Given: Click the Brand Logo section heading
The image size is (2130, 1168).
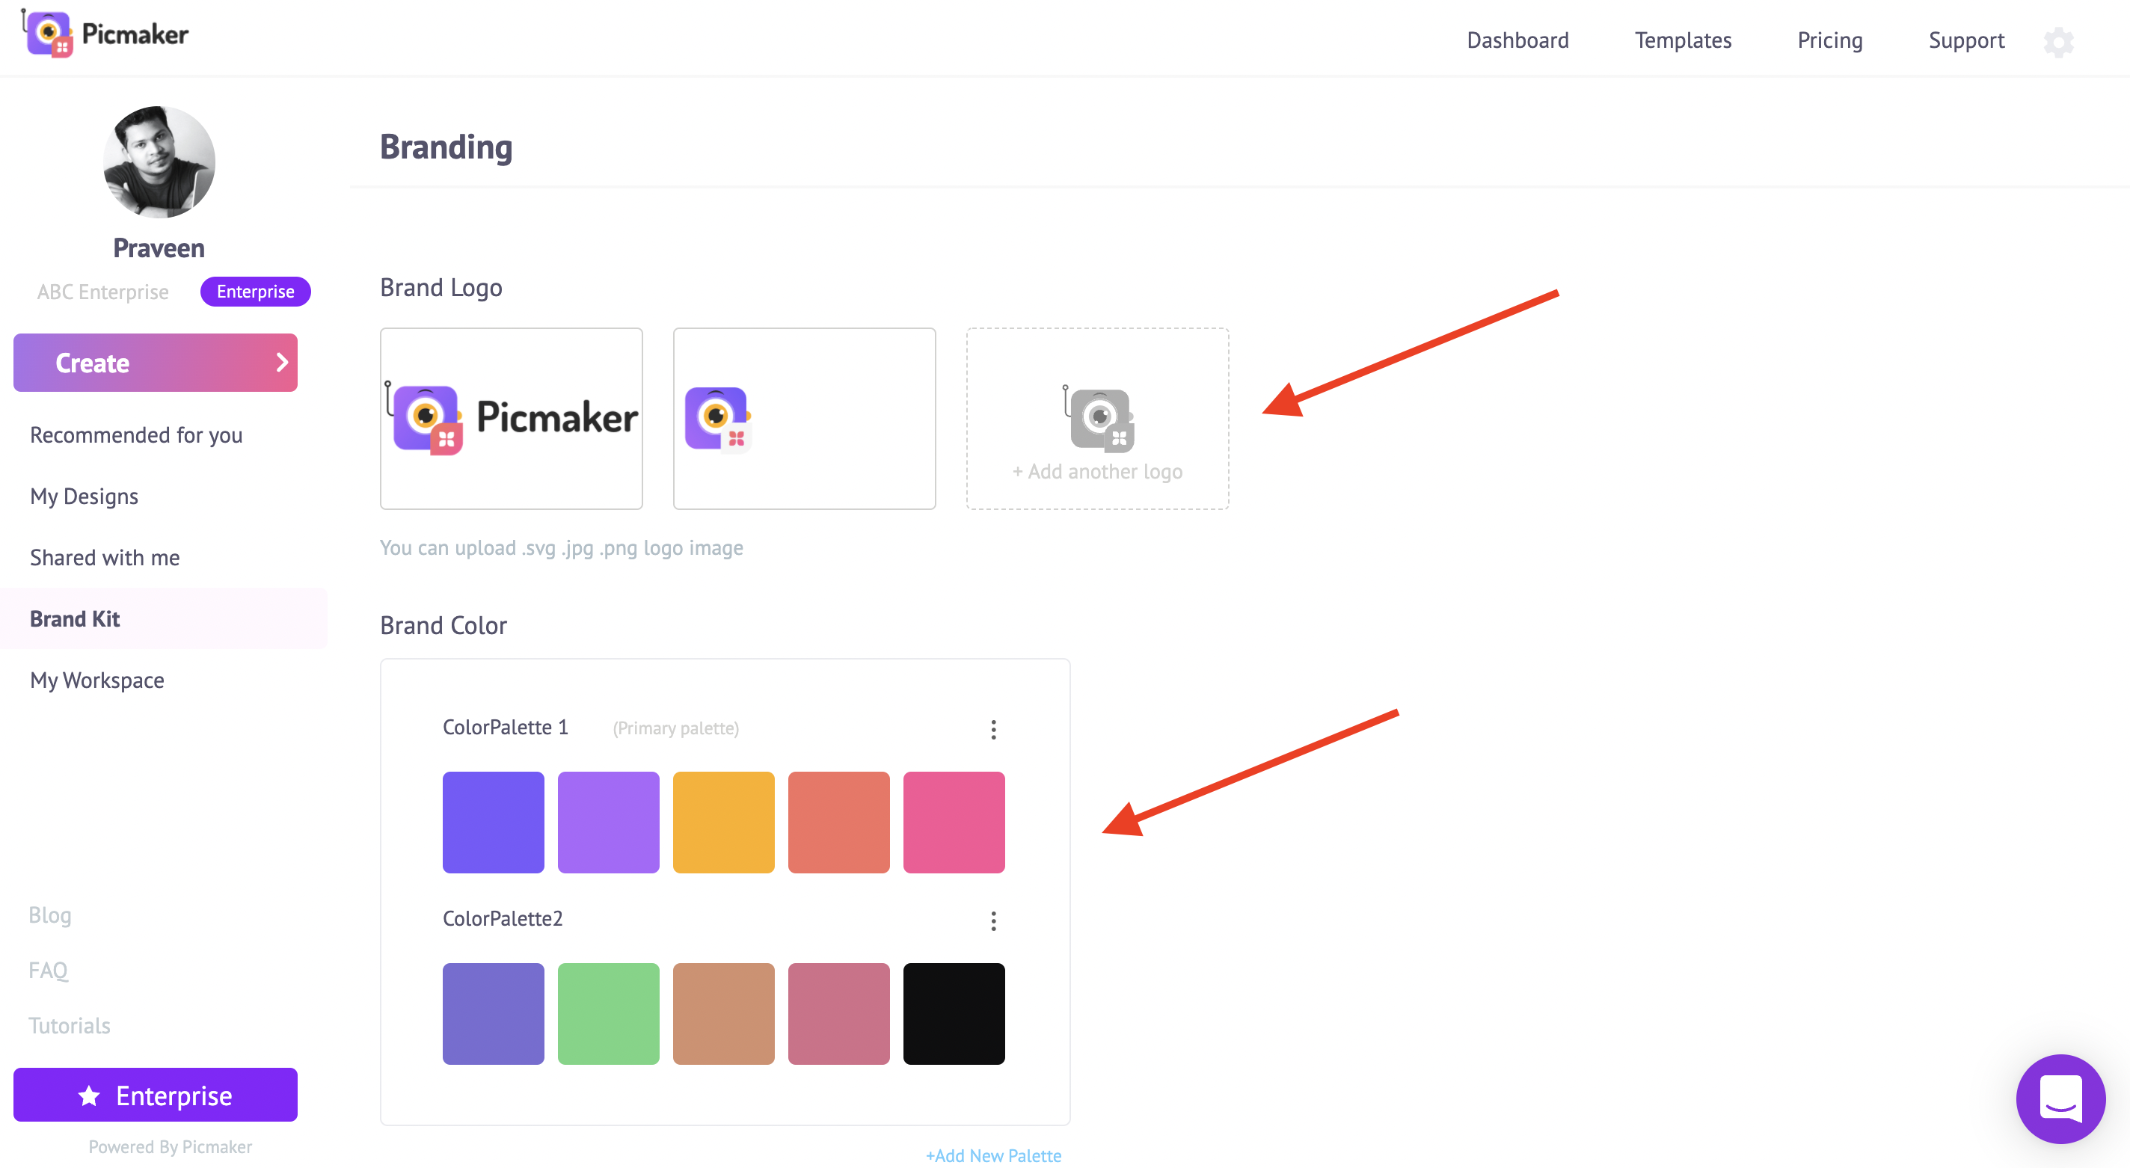Looking at the screenshot, I should [x=441, y=288].
